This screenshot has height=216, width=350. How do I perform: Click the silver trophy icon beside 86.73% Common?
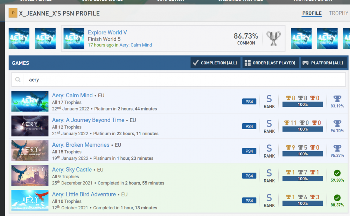tap(273, 39)
